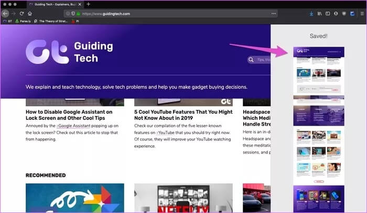Open tracking protection shield in address bar
Viewport: 367px width, 213px height.
73,14
